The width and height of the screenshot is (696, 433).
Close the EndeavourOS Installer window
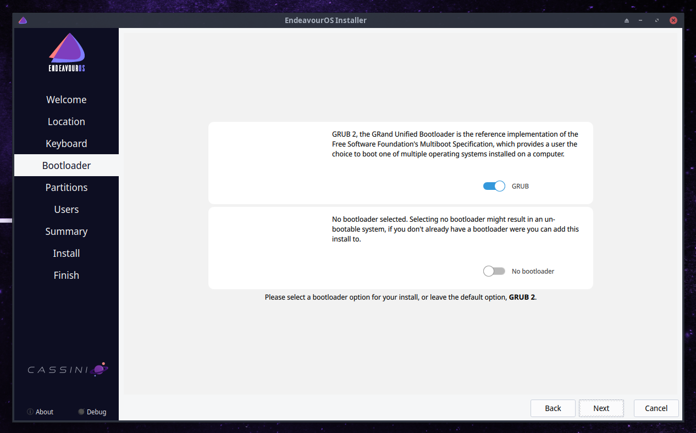click(673, 20)
